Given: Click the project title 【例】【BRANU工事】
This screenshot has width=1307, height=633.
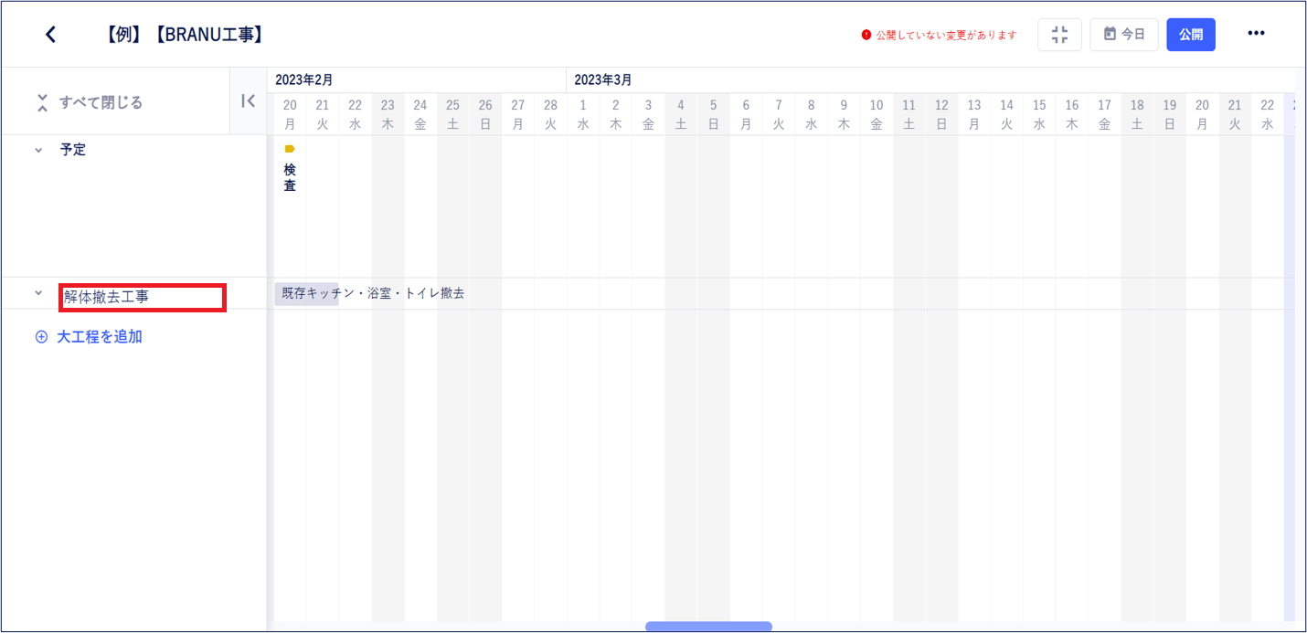Looking at the screenshot, I should 184,35.
